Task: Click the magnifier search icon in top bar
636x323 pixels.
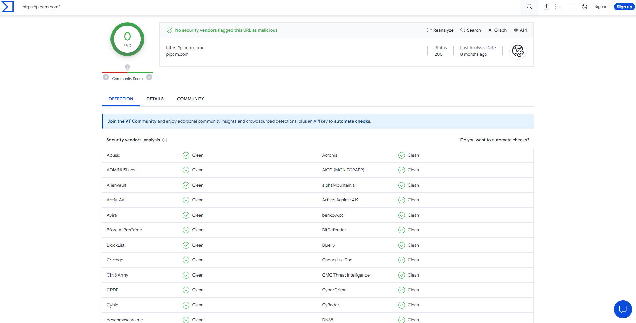Action: (529, 7)
